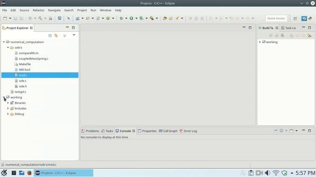Focus the Quick Access field

pyautogui.click(x=276, y=18)
